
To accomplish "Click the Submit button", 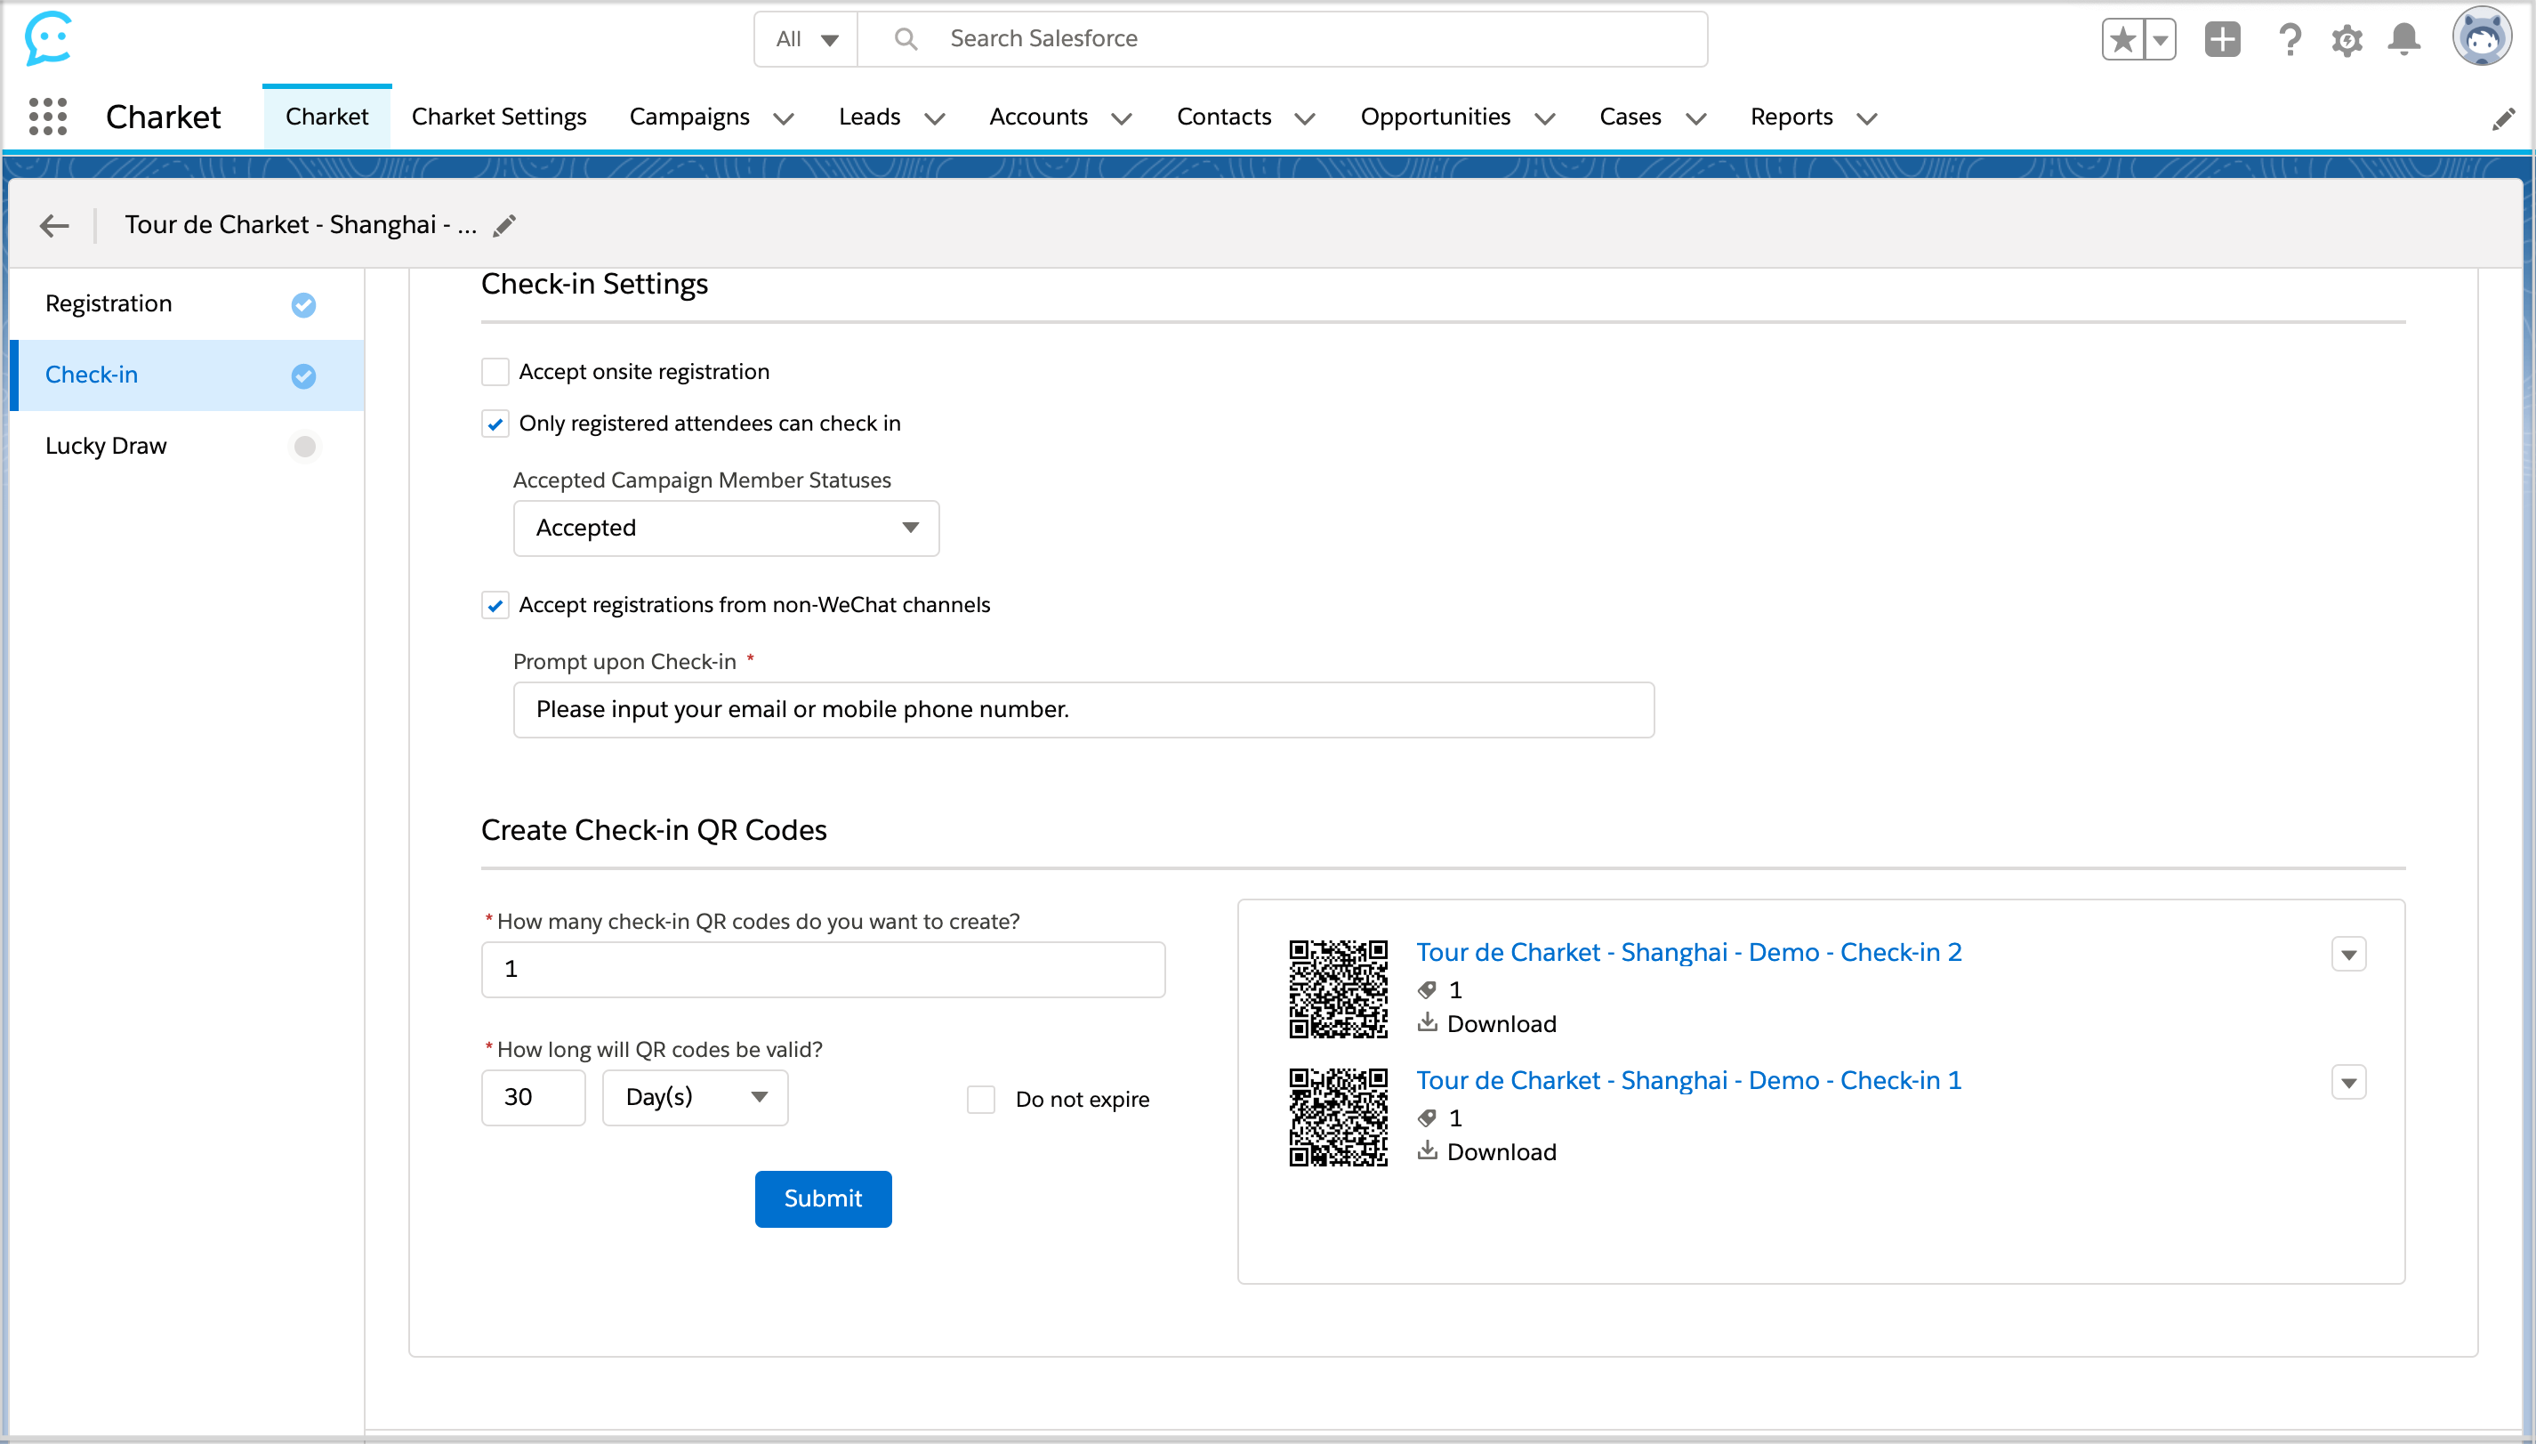I will tap(823, 1198).
